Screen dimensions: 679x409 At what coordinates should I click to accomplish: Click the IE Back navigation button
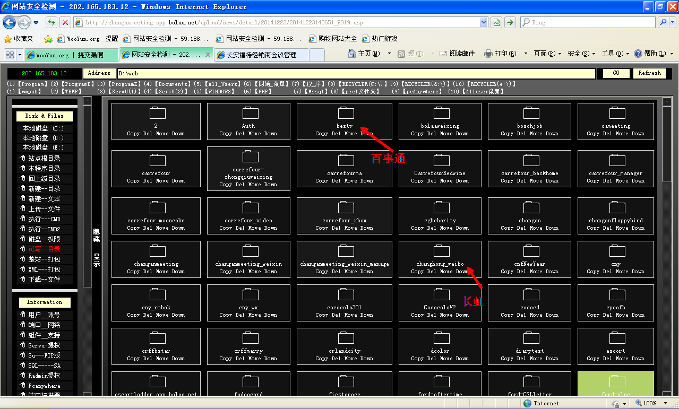click(9, 22)
